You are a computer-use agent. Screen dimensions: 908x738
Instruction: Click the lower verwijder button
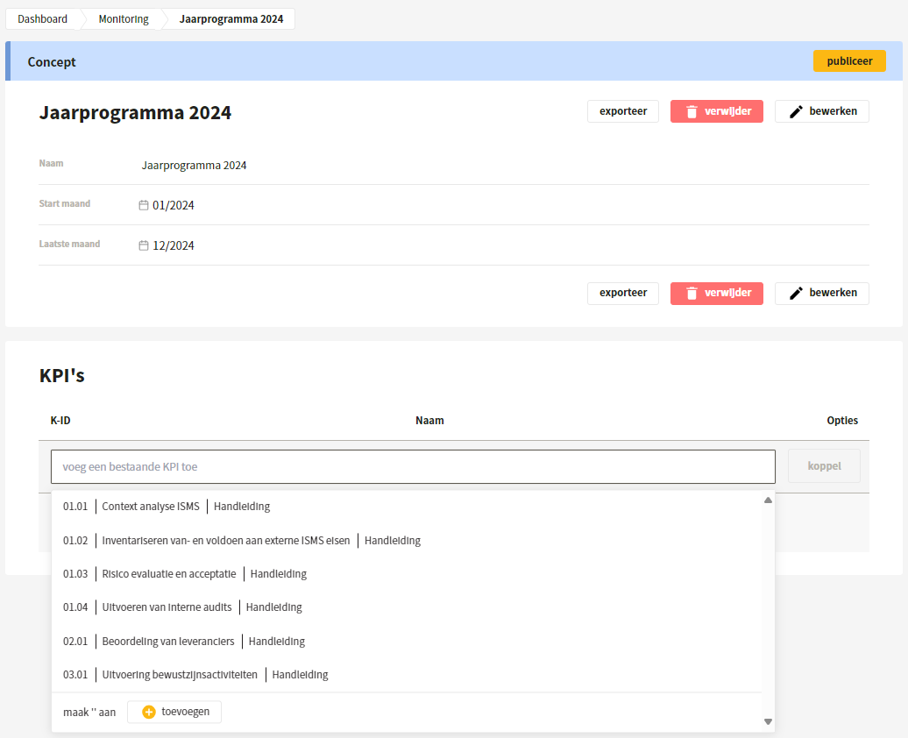pyautogui.click(x=717, y=293)
